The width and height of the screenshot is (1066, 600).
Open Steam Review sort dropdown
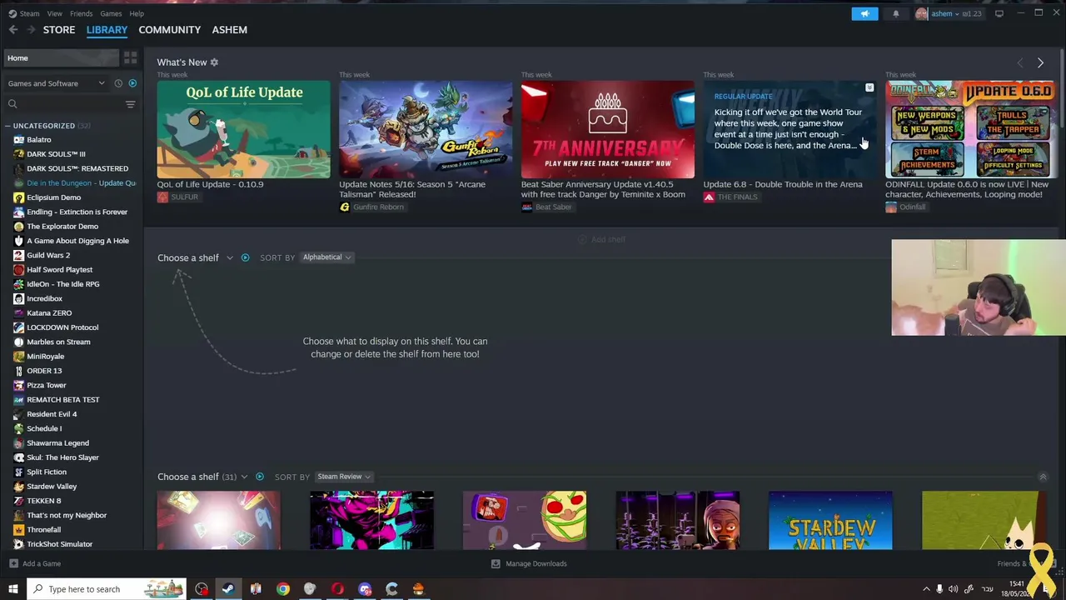(x=343, y=477)
